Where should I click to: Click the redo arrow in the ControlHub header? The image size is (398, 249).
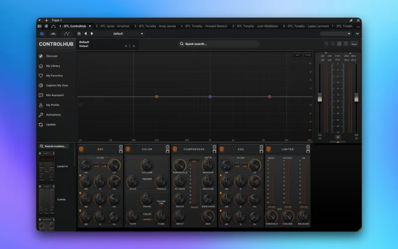[x=333, y=44]
